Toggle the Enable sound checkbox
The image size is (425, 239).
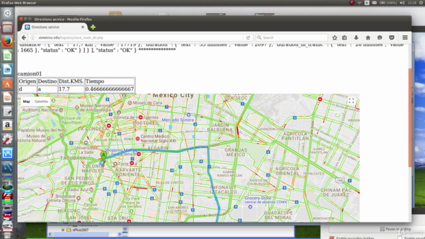400,238
